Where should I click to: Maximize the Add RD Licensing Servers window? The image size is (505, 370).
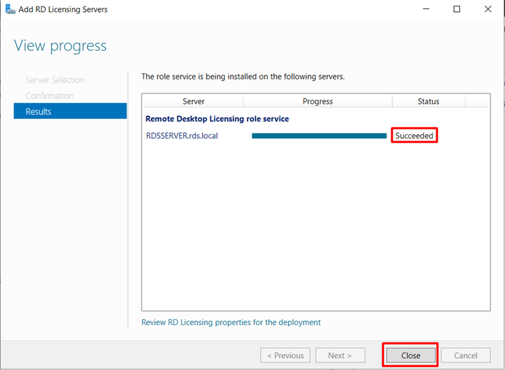click(x=457, y=9)
